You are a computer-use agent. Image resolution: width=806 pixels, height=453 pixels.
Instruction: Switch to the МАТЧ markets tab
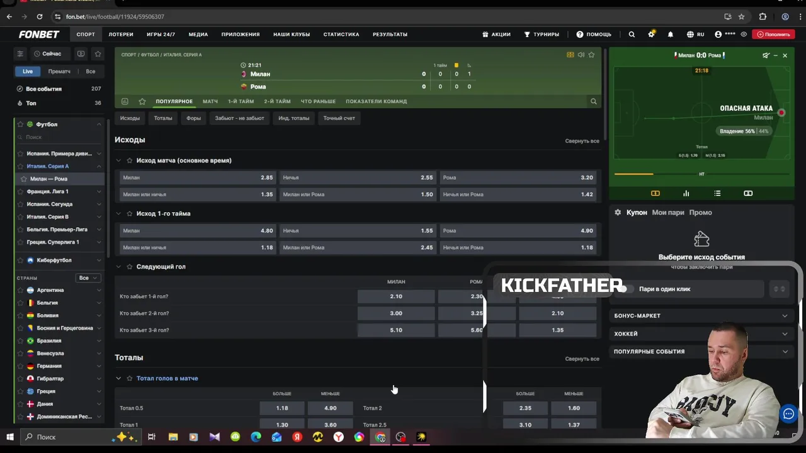[210, 101]
